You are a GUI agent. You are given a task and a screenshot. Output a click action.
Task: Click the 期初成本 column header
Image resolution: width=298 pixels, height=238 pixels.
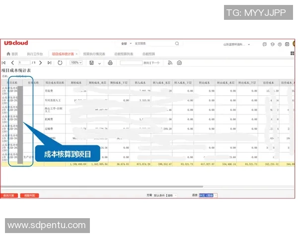pyautogui.click(x=76, y=83)
